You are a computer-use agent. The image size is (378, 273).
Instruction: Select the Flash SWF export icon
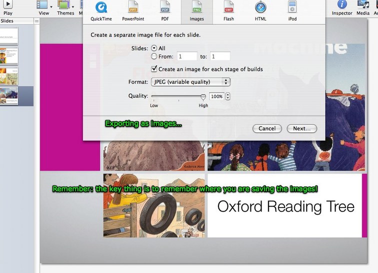(228, 8)
